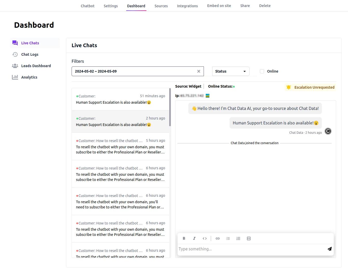The image size is (348, 274).
Task: Open Chat Logs in sidebar
Action: (x=30, y=54)
